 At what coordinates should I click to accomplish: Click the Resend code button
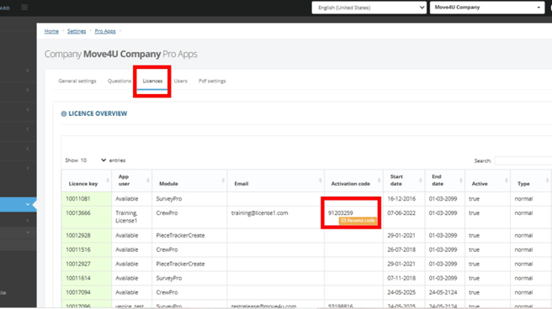click(358, 221)
